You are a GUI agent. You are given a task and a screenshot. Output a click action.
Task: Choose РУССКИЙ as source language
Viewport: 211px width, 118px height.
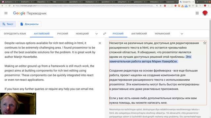(x=63, y=33)
